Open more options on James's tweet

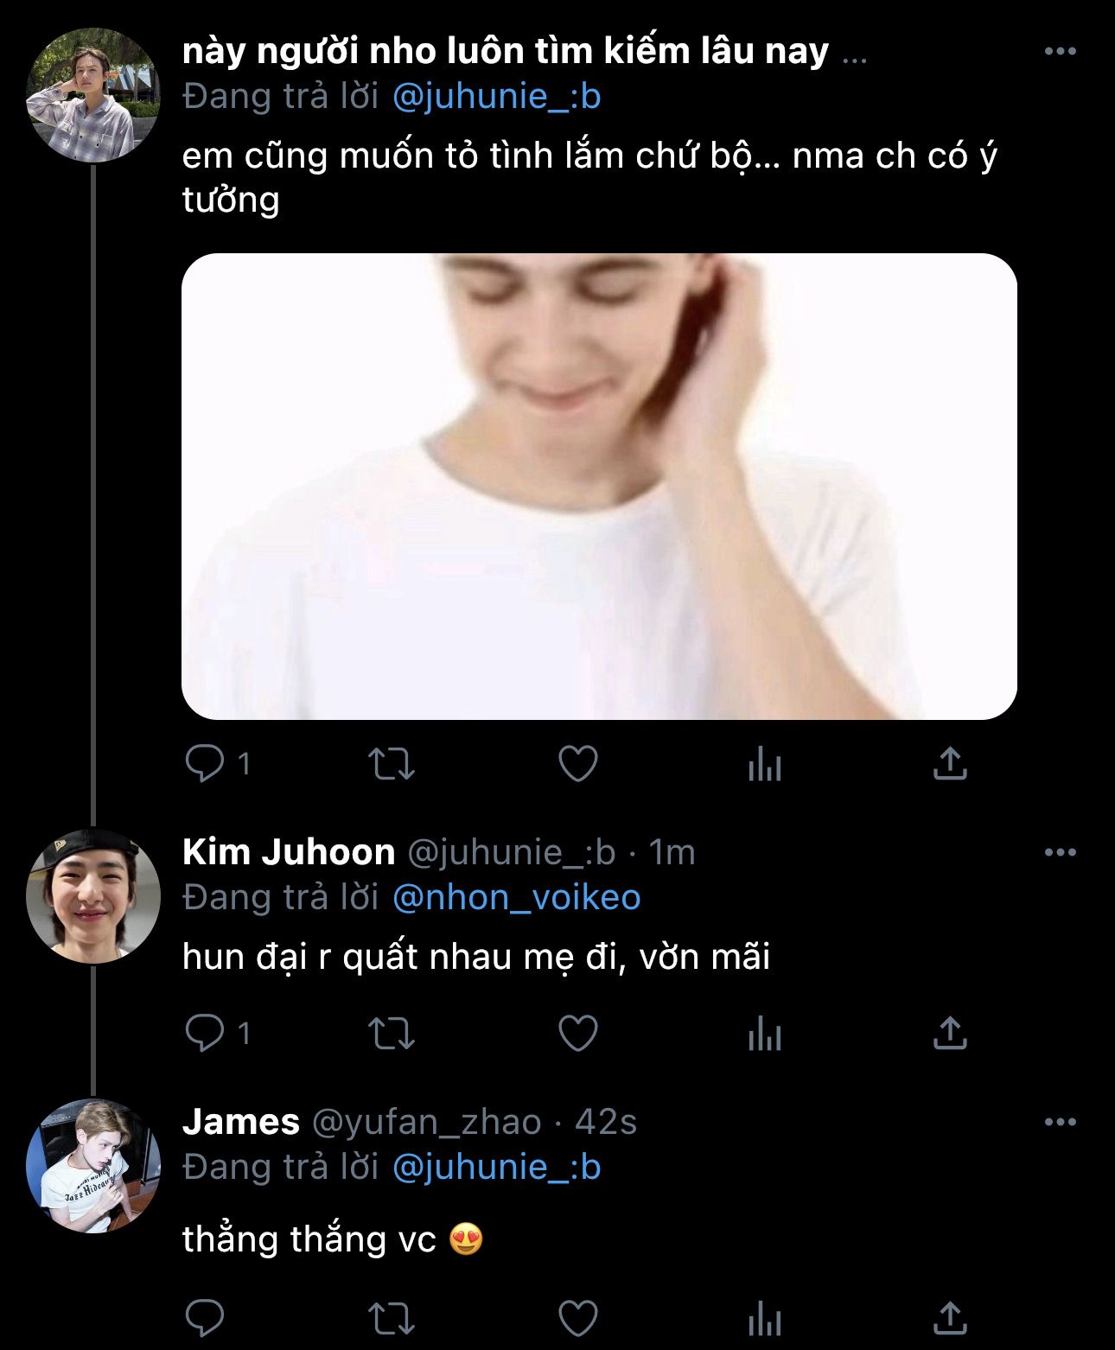tap(1060, 1123)
